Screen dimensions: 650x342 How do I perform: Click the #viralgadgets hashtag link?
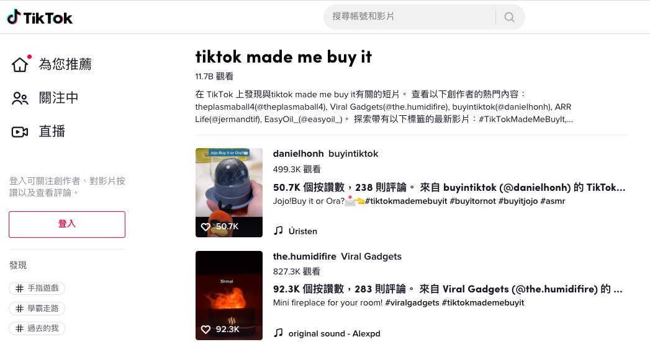412,303
